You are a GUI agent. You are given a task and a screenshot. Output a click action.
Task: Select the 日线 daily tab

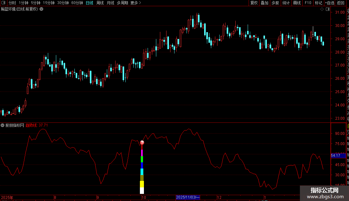click(x=90, y=3)
